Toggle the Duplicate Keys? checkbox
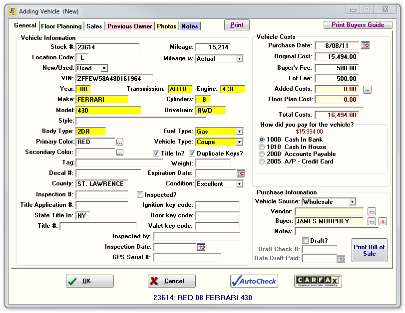Image resolution: width=405 pixels, height=313 pixels. coord(192,154)
